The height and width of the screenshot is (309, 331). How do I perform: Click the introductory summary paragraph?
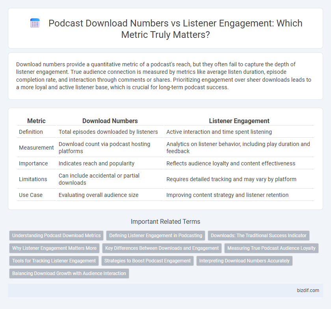click(164, 76)
